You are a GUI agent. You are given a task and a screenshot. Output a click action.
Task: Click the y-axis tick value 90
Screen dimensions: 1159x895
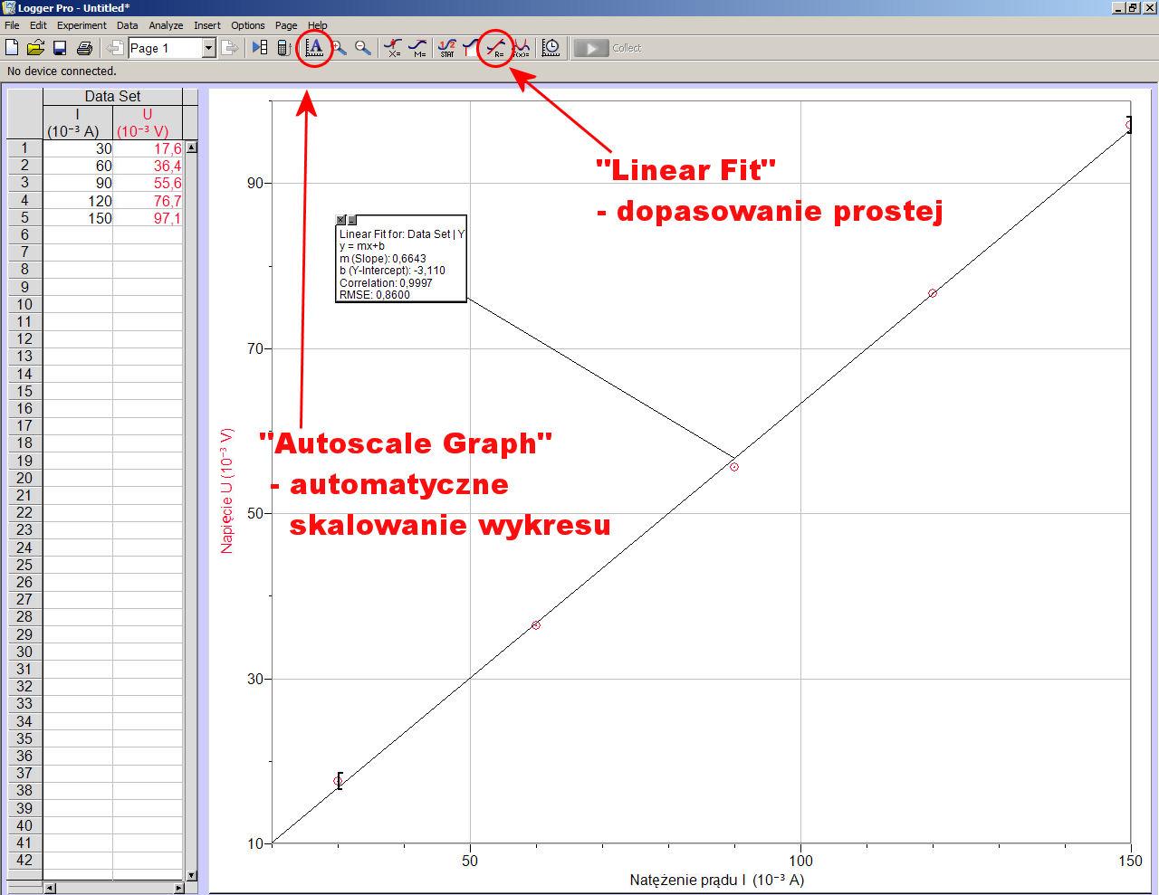pos(255,183)
